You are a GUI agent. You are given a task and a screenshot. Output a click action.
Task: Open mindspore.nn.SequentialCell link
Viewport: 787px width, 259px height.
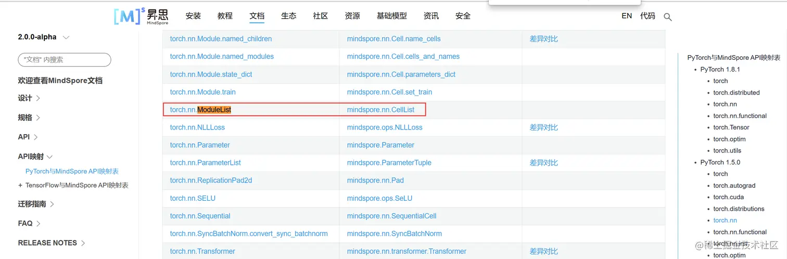[392, 216]
